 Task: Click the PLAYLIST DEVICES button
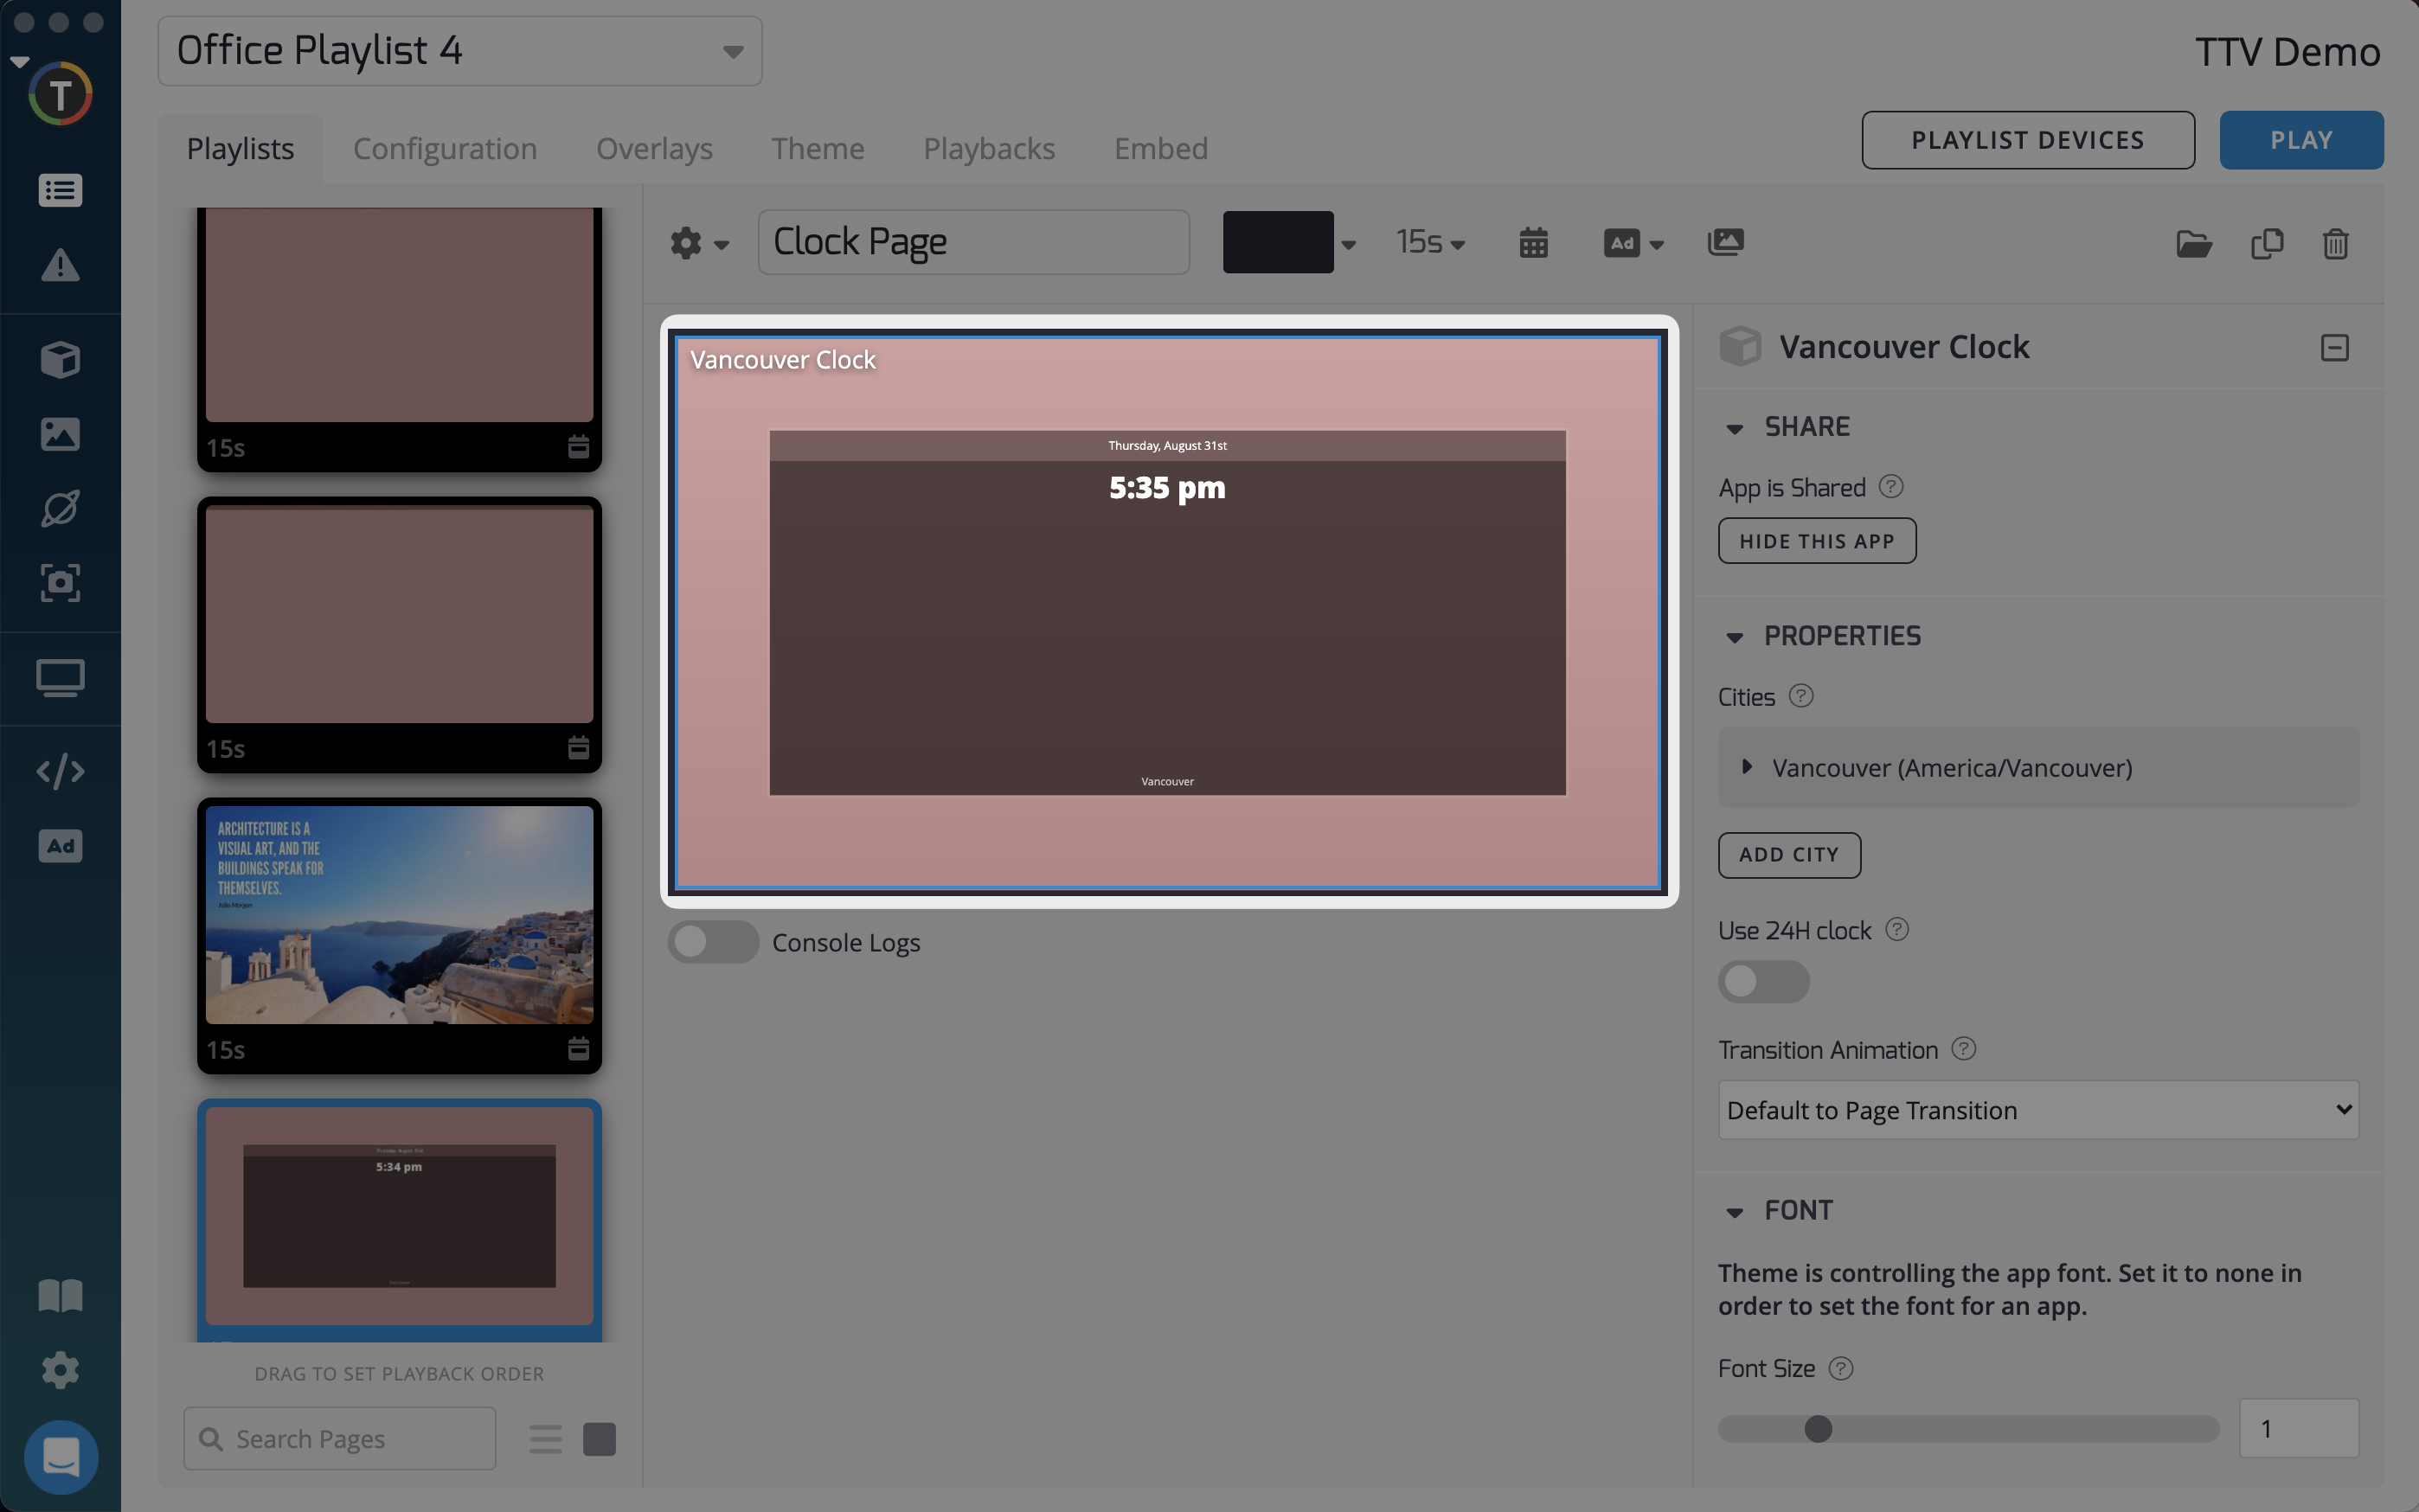[x=2027, y=140]
